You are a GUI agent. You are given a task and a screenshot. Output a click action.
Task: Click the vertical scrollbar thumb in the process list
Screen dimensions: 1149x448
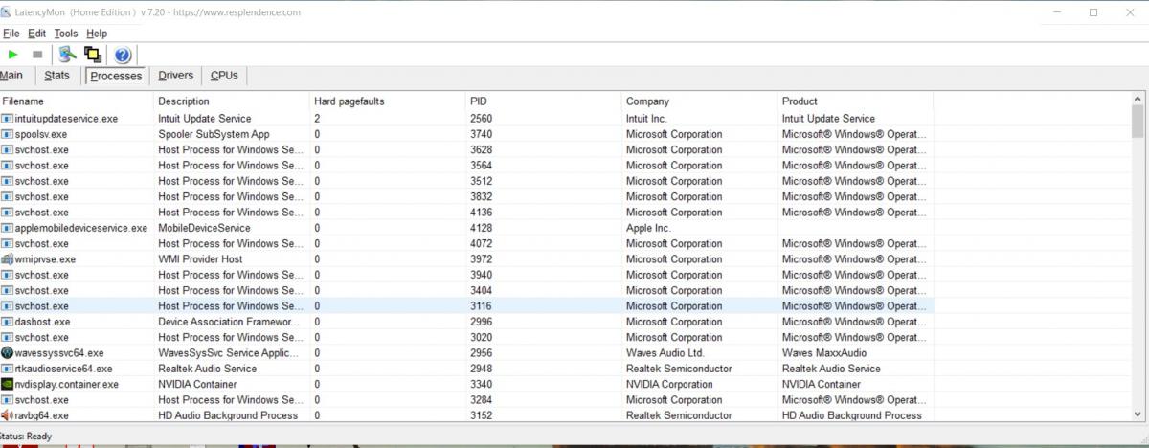pyautogui.click(x=1138, y=123)
